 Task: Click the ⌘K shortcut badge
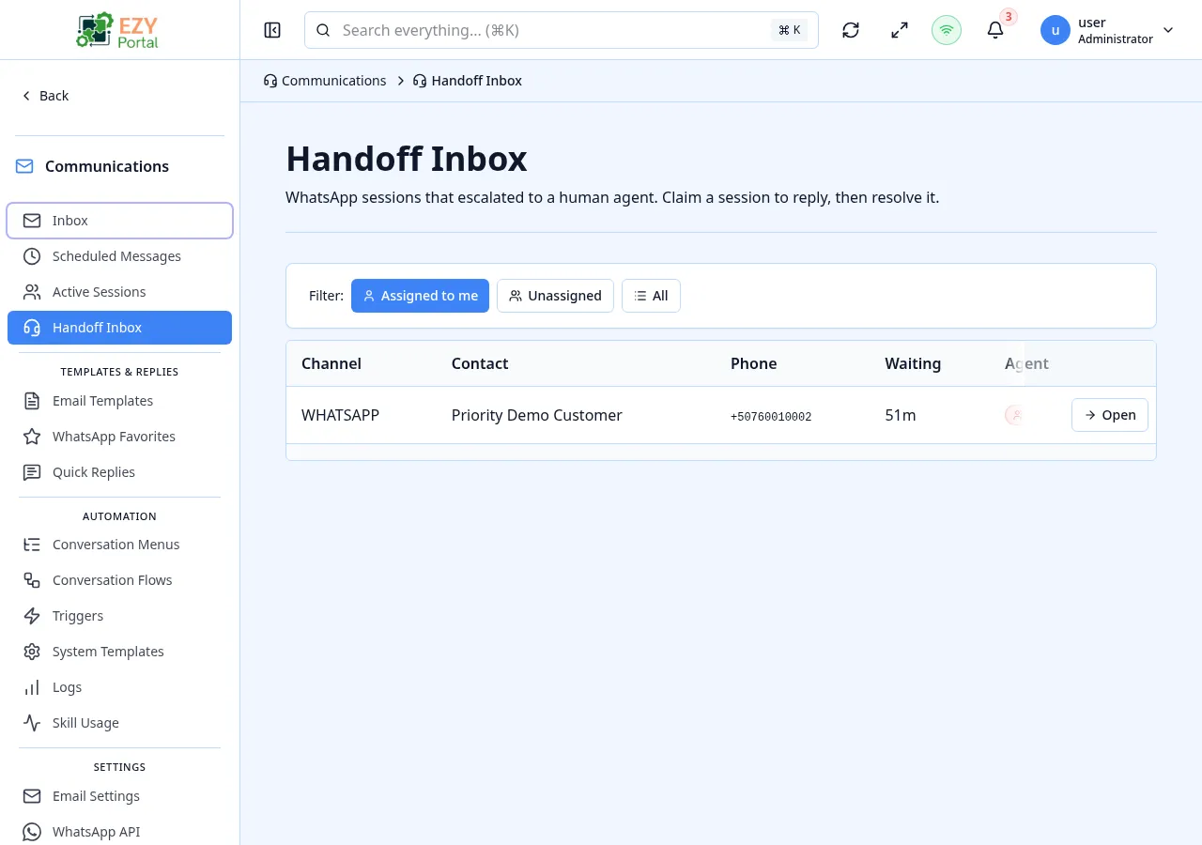790,30
